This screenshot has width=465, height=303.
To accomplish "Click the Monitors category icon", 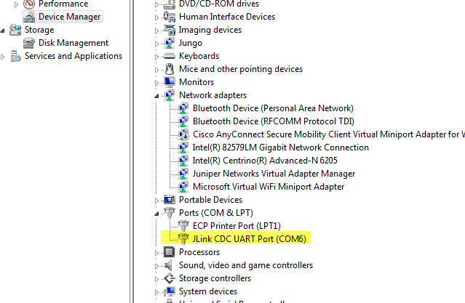I will pyautogui.click(x=170, y=82).
